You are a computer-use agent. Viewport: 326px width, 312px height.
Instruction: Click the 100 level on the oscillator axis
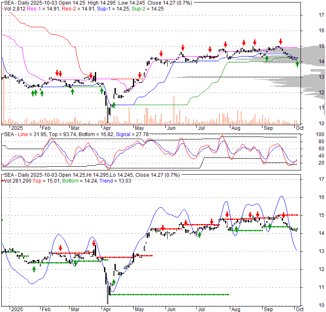click(x=320, y=134)
